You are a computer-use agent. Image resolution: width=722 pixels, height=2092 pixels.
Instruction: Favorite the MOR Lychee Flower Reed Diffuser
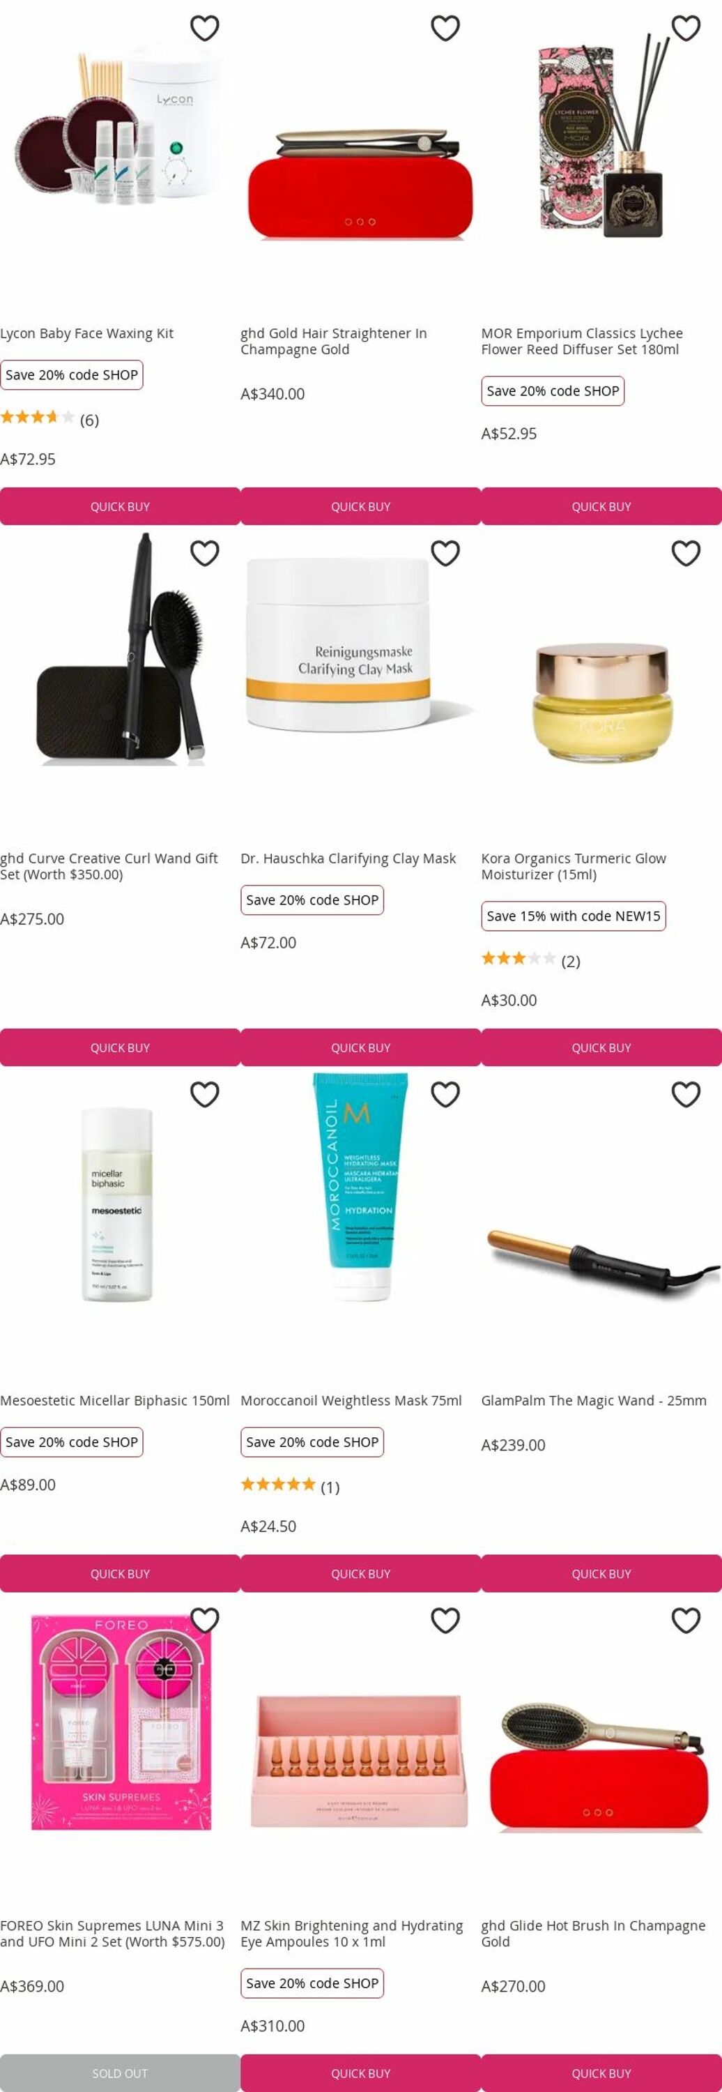tap(686, 29)
